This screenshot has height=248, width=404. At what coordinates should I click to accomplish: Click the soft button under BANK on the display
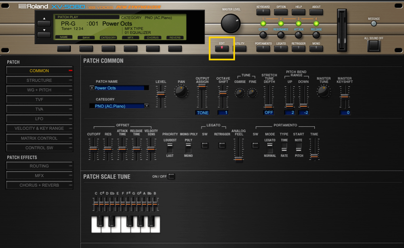tap(86, 49)
